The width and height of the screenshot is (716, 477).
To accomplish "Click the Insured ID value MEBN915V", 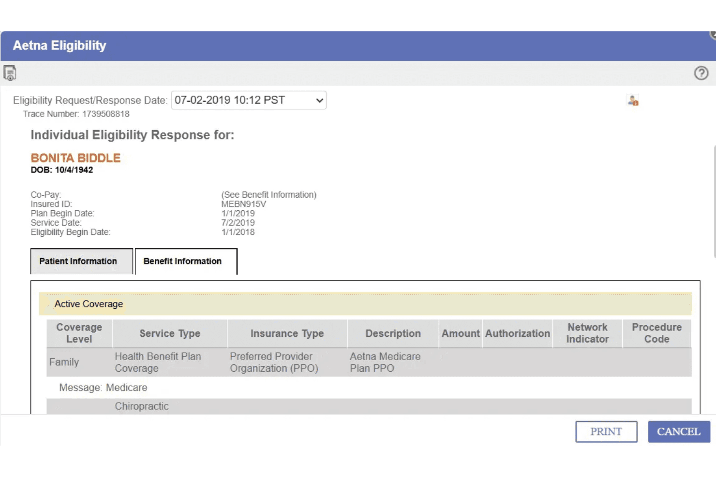I will pos(244,204).
